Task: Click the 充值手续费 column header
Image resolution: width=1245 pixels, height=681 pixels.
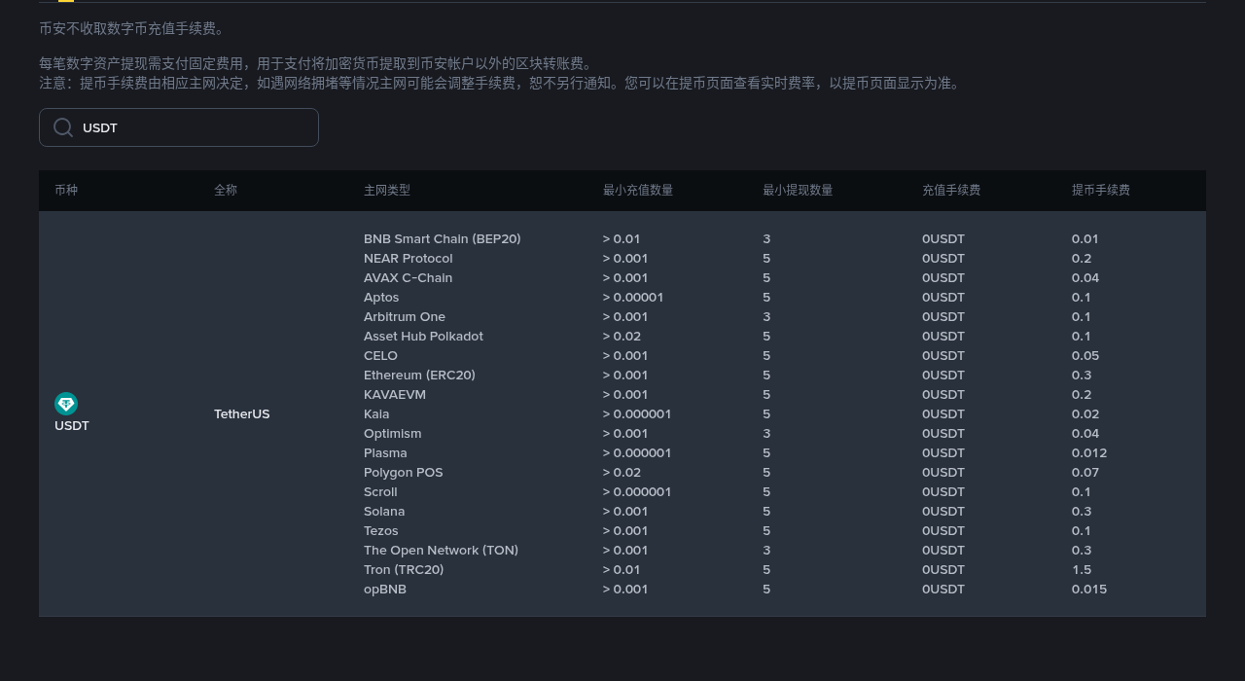Action: tap(951, 191)
